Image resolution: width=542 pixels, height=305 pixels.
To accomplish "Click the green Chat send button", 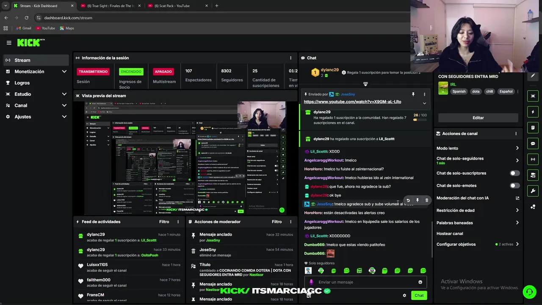I will tap(419, 296).
